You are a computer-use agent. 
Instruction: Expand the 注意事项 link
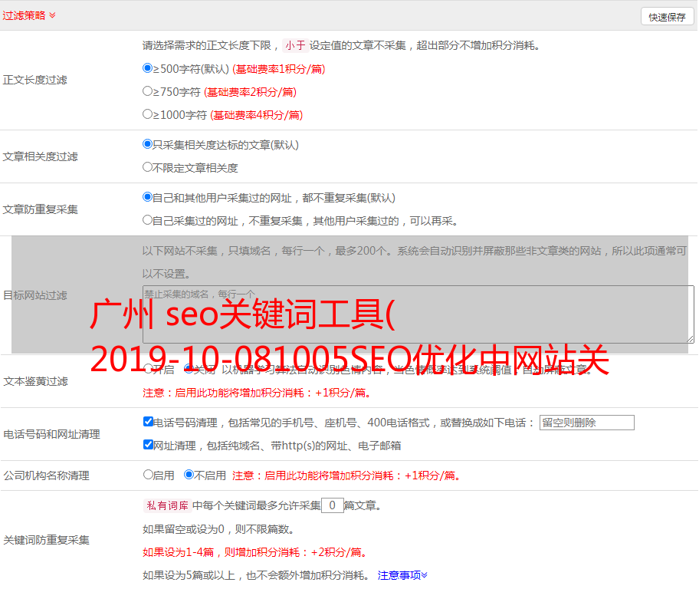pyautogui.click(x=402, y=575)
